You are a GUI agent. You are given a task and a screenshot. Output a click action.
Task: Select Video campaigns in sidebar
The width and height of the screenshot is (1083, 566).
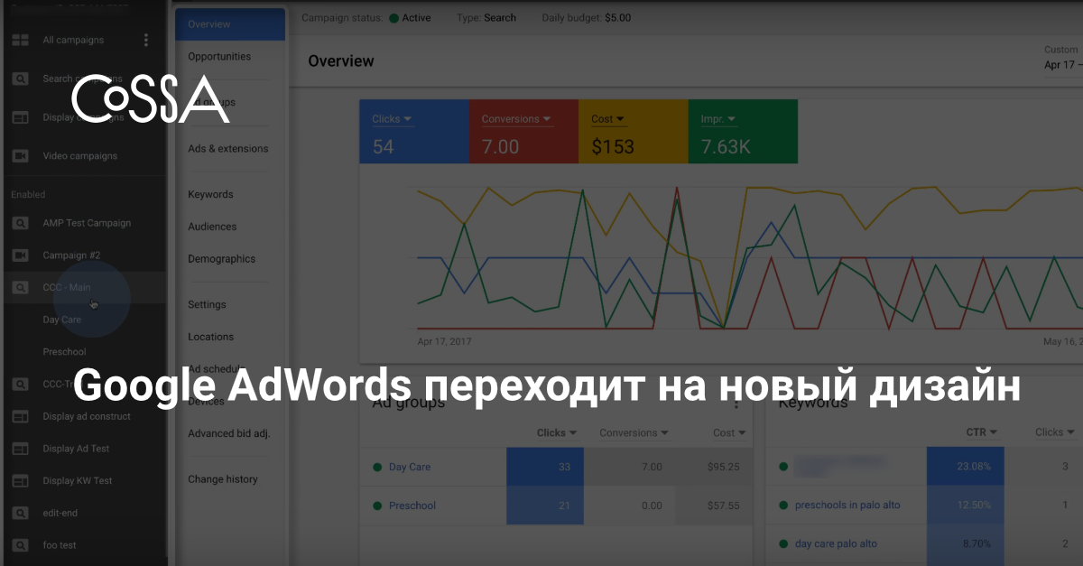tap(80, 155)
